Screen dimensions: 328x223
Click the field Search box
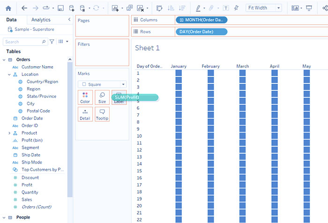25,42
